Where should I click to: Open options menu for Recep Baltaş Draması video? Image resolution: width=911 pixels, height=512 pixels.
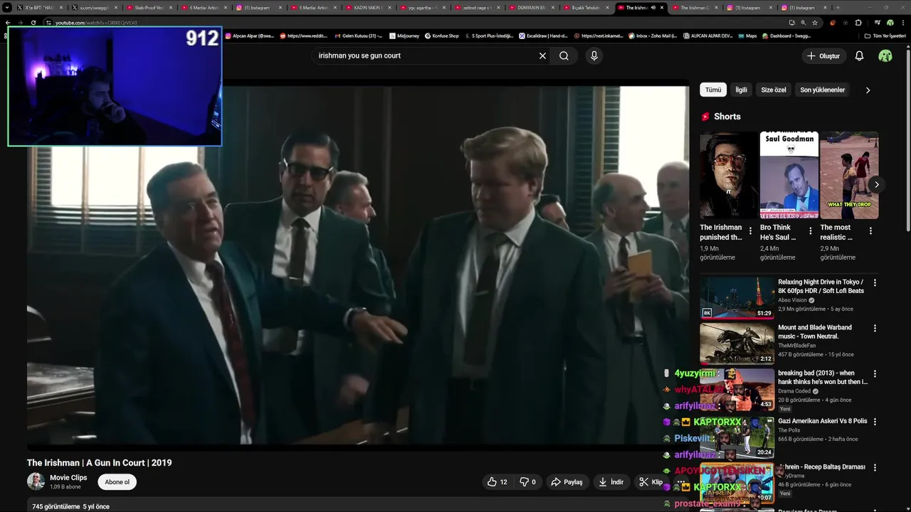click(875, 467)
